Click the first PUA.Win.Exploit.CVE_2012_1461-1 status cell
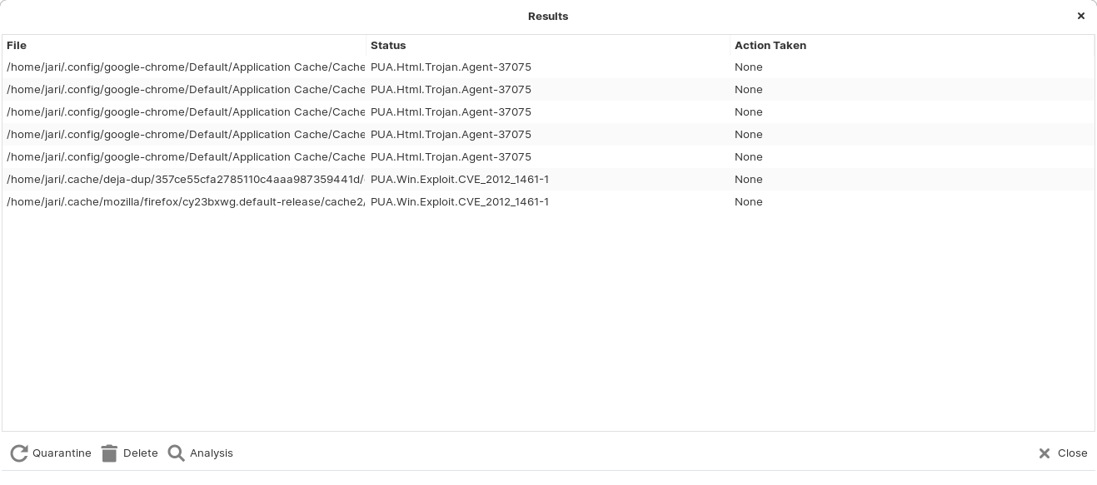The height and width of the screenshot is (485, 1097). point(459,180)
